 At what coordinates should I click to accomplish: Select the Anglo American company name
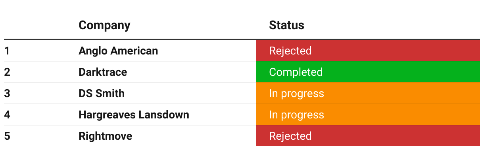point(118,51)
